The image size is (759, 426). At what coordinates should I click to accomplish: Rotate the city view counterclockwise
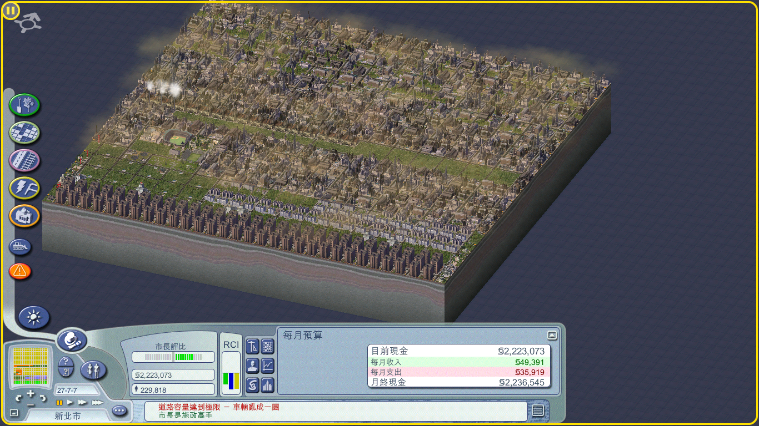[18, 398]
